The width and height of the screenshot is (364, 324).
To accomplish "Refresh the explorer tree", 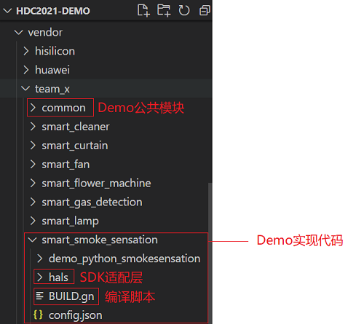I will [x=184, y=10].
